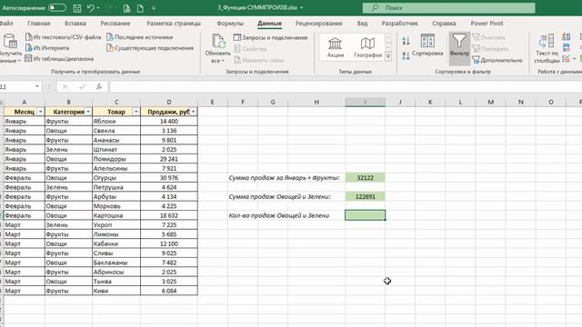Click Из Интернета data source button
The width and height of the screenshot is (582, 327).
point(47,48)
